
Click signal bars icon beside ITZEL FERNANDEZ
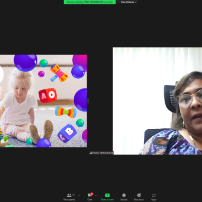click(91, 153)
